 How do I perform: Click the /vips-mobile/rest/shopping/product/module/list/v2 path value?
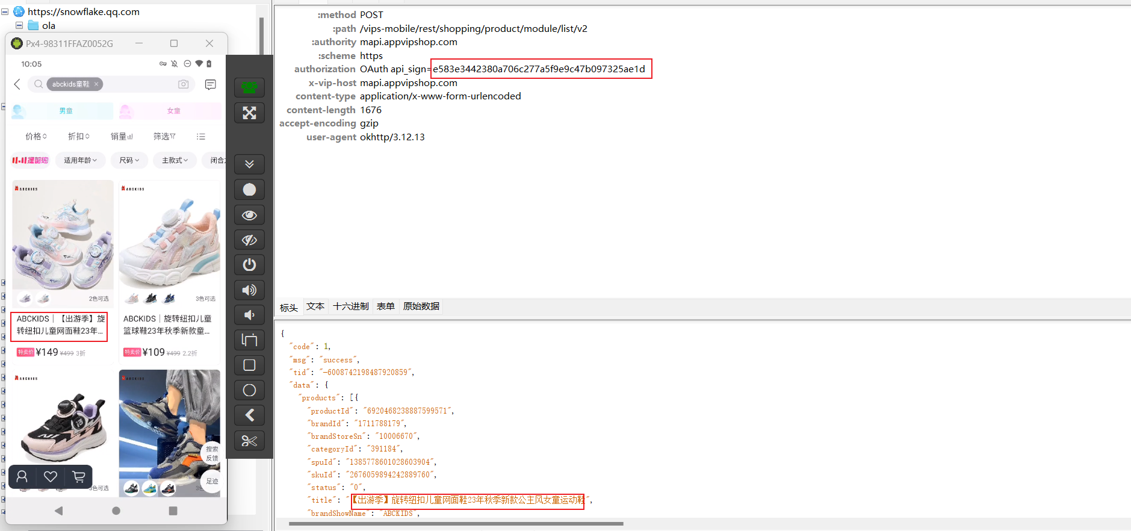(474, 28)
